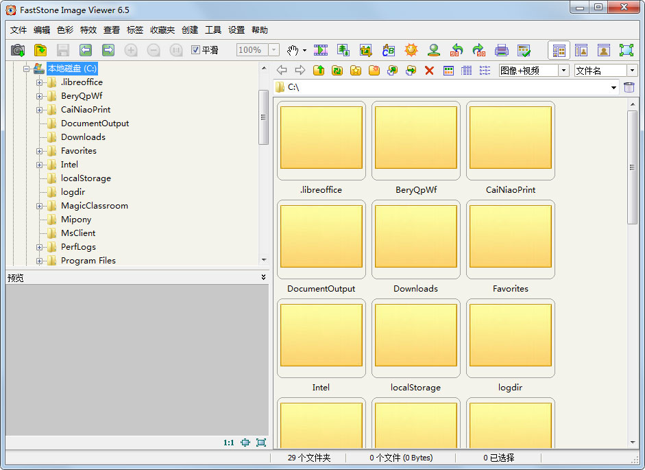Screen dimensions: 645x470
Task: Click the browser Back arrow
Action: click(x=282, y=71)
